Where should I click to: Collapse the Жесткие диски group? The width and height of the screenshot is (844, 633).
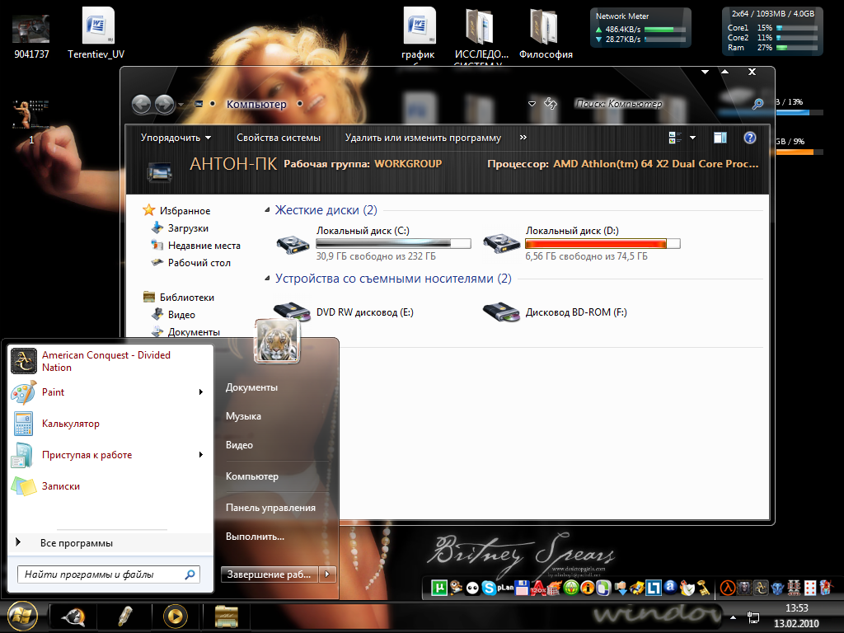click(267, 210)
